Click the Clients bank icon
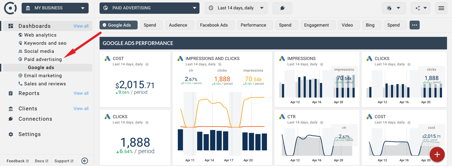Screen dimensions: 452x166 pyautogui.click(x=11, y=108)
